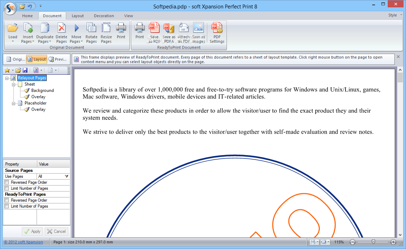Click the undo arrow in quick access toolbar
Viewport: 406px width, 249px height.
coord(30,6)
